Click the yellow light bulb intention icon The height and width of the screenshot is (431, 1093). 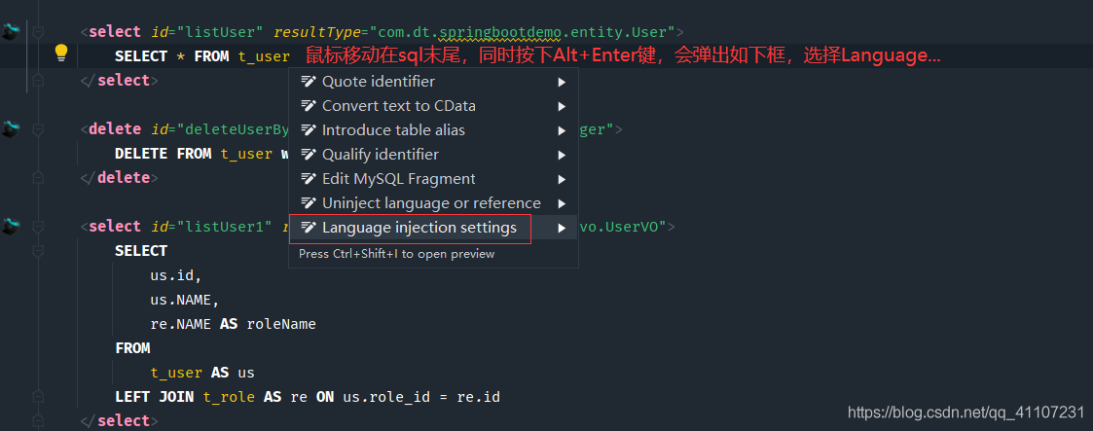(60, 53)
